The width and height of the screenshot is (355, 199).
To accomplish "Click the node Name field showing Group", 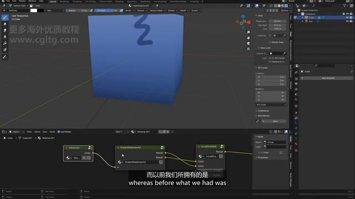I will coord(275,143).
